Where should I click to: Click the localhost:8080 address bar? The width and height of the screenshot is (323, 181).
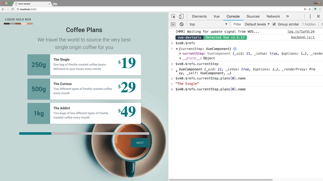(x=159, y=9)
